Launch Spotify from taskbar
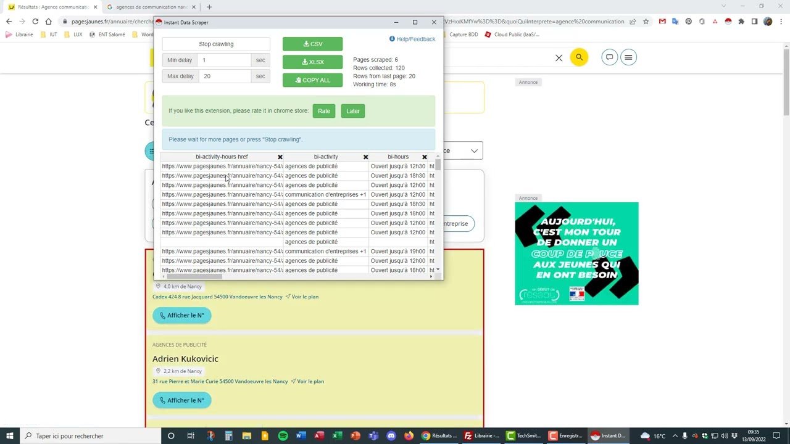Viewport: 790px width, 444px height. coord(283,436)
